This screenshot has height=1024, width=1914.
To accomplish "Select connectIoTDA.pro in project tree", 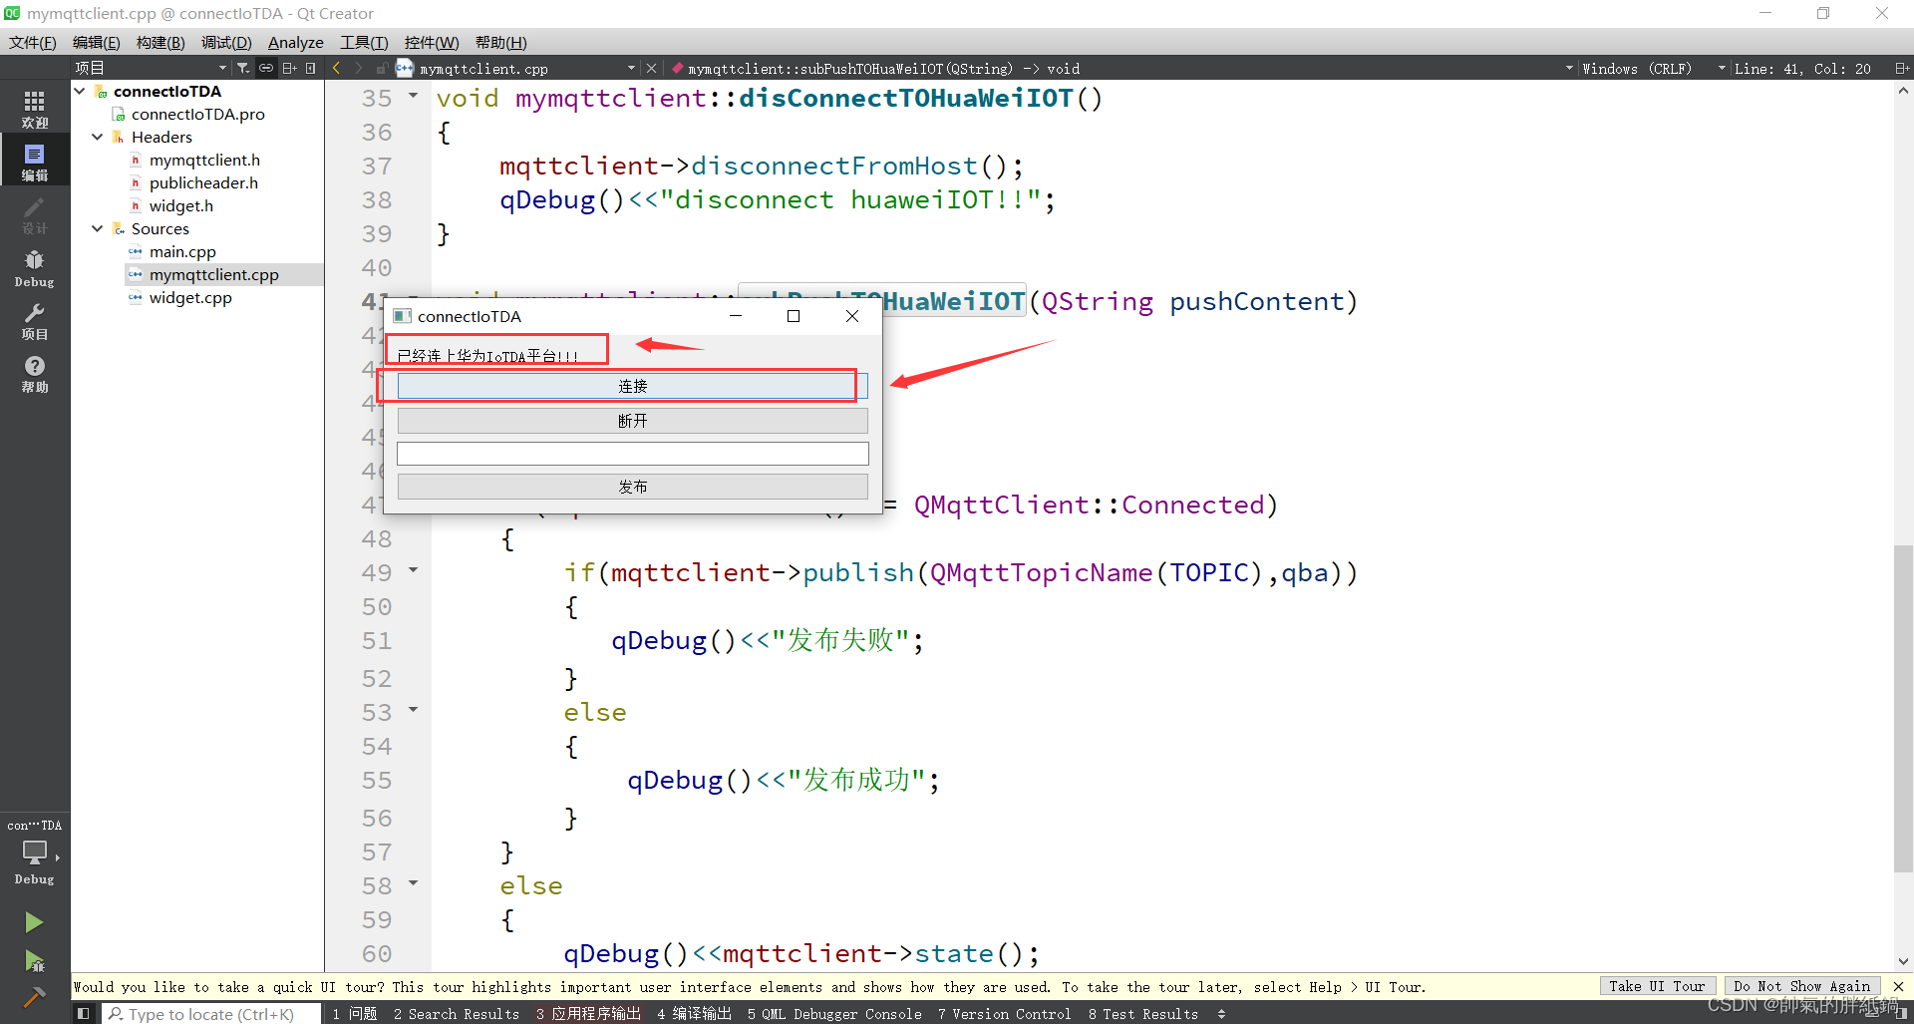I will click(197, 114).
